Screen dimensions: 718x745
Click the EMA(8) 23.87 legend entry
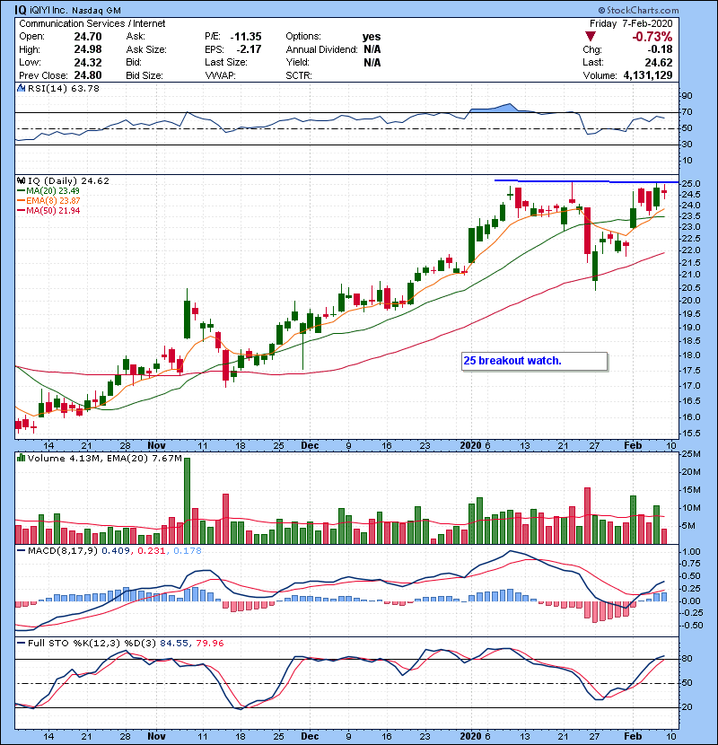[48, 201]
